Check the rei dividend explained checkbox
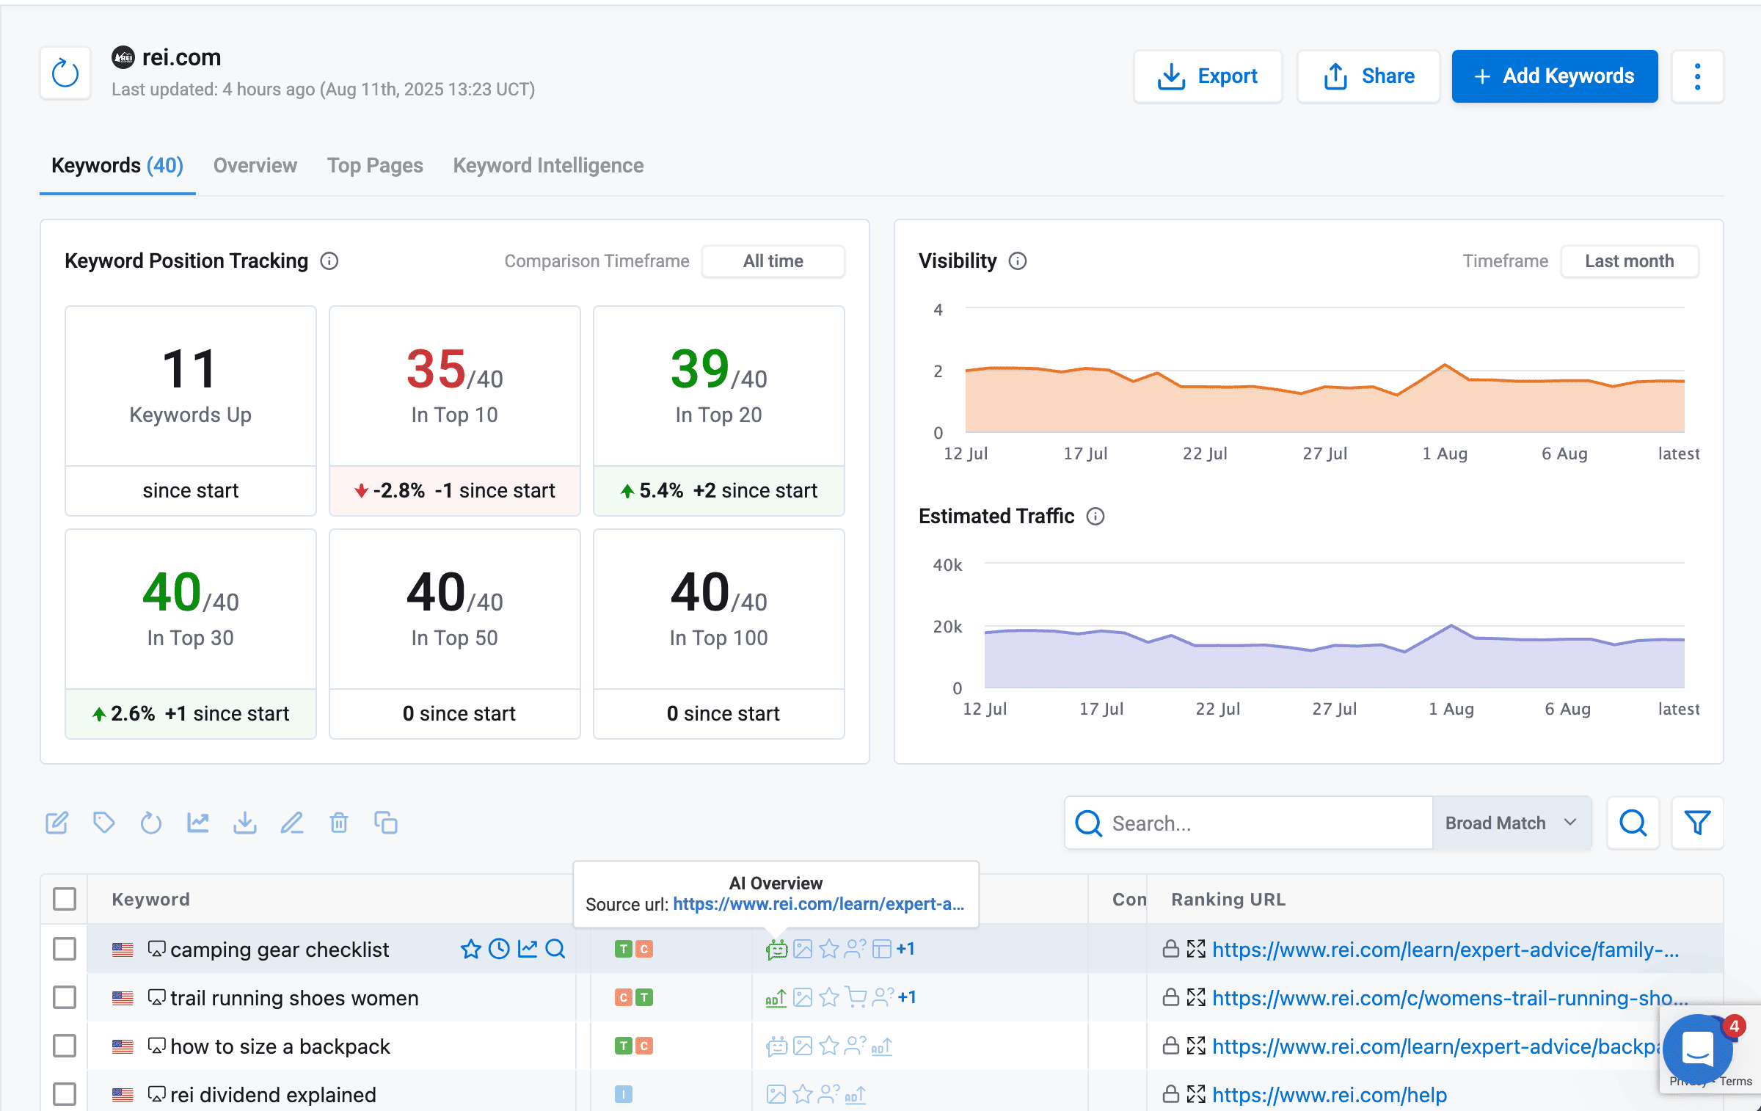 65,1094
